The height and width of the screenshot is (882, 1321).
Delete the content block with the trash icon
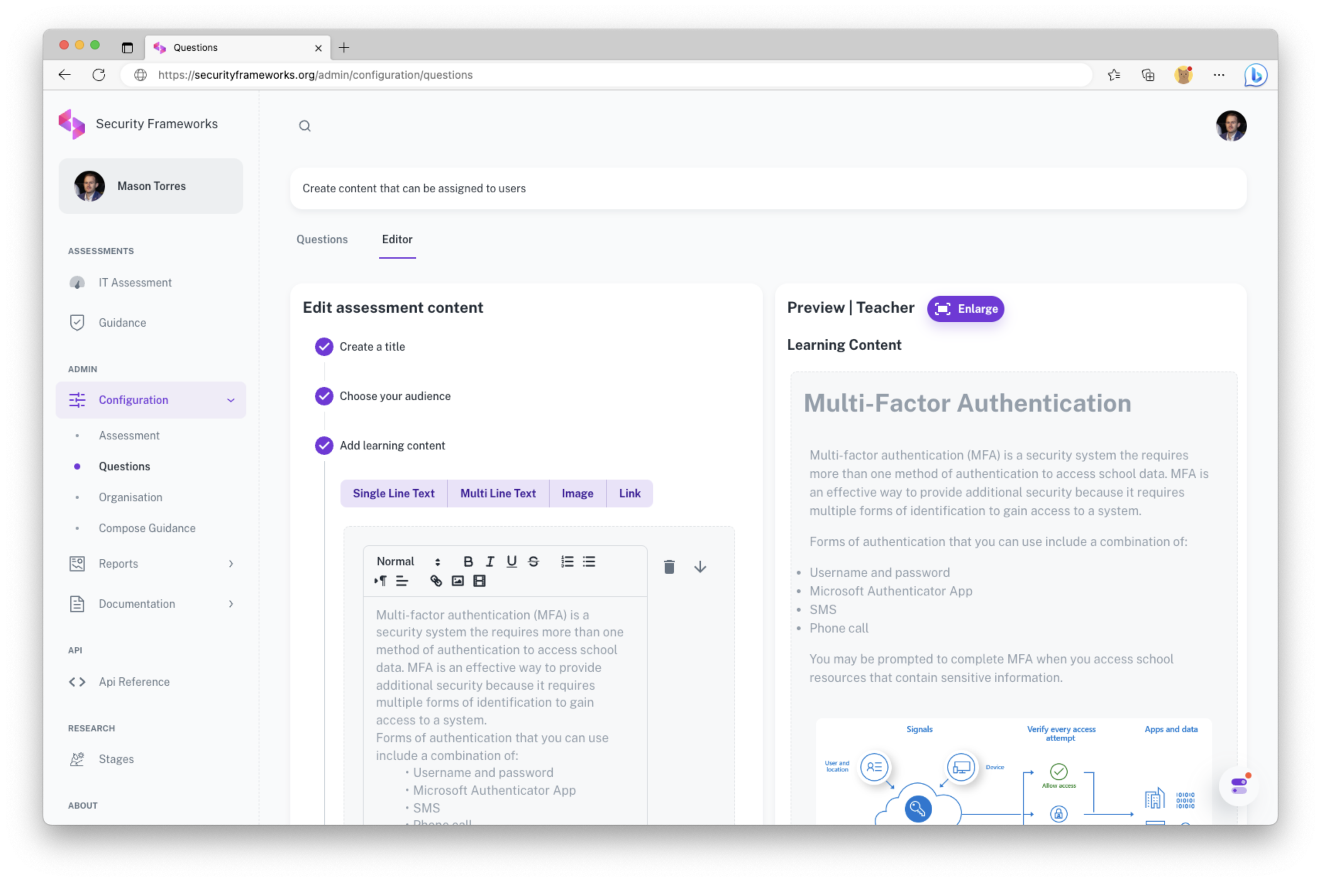pos(669,567)
